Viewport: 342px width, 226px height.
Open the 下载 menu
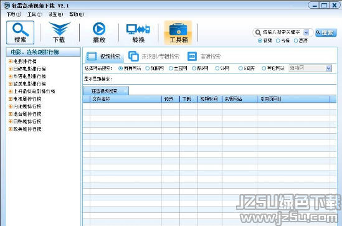pyautogui.click(x=14, y=14)
